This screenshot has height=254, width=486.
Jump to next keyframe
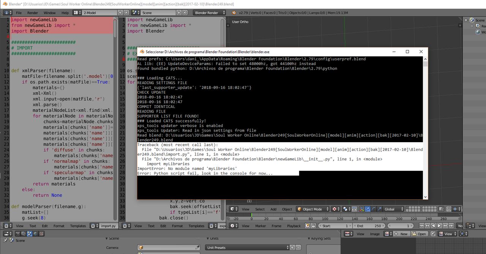coord(445,225)
